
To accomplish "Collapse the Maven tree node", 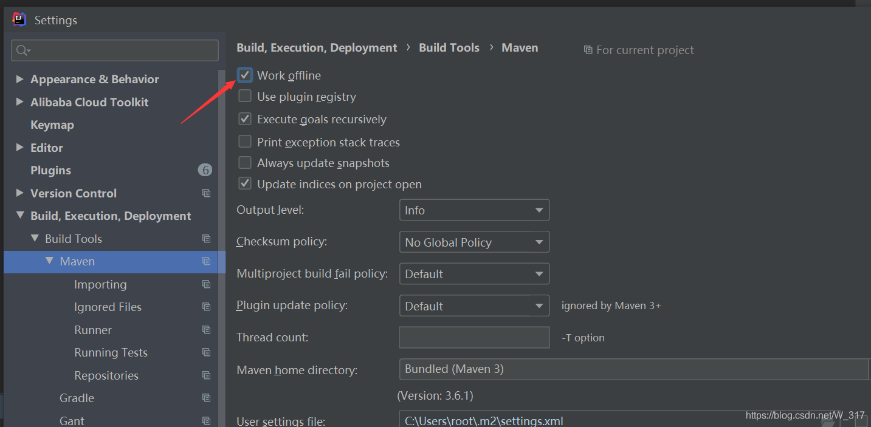I will click(x=49, y=261).
